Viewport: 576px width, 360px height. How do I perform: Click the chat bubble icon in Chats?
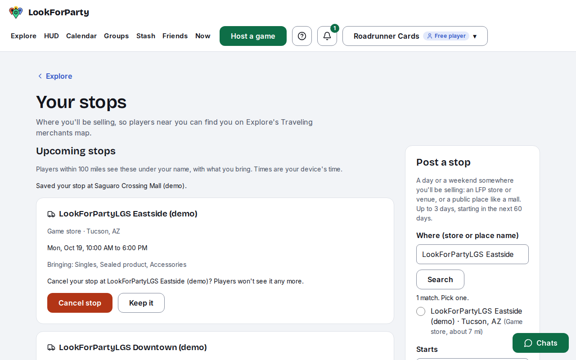click(528, 343)
